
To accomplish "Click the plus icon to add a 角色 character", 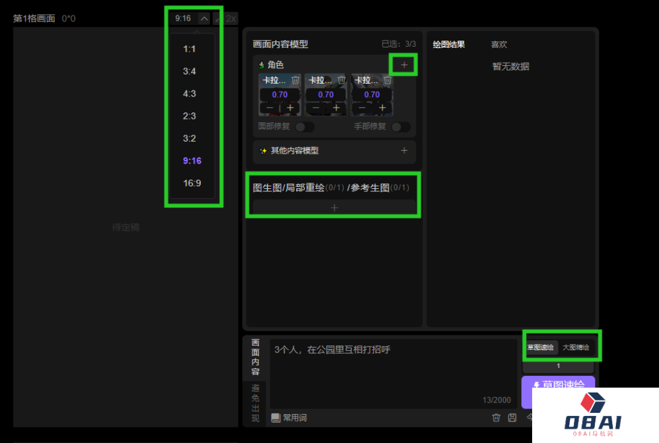I will (x=404, y=64).
